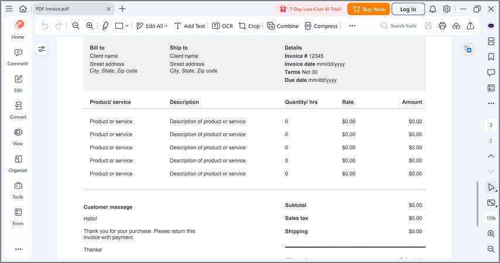This screenshot has height=263, width=500.
Task: Click the Quantity/ hrs column header
Action: [x=301, y=102]
